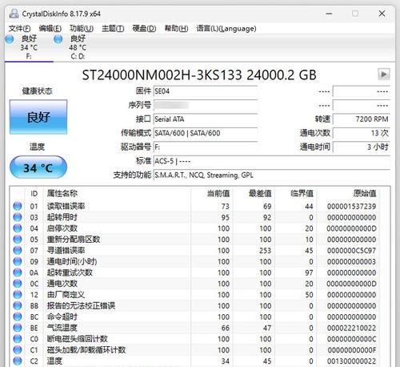Select raw value 0000000C5C97

(351, 251)
